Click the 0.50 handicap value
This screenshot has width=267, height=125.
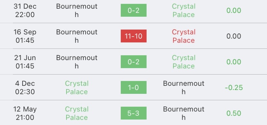point(234,113)
